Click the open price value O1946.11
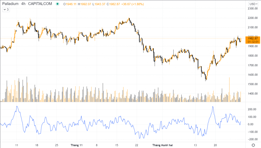Image resolution: width=261 pixels, height=148 pixels. pyautogui.click(x=70, y=4)
